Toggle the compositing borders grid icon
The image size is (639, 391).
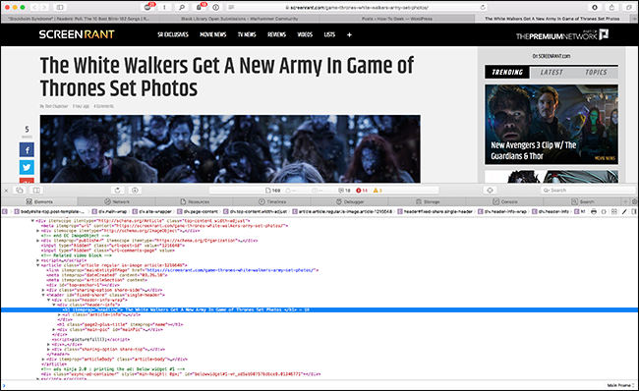pyautogui.click(x=614, y=211)
